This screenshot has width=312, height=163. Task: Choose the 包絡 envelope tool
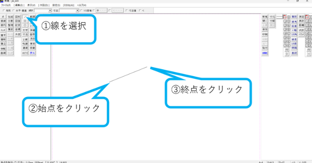click(10, 17)
